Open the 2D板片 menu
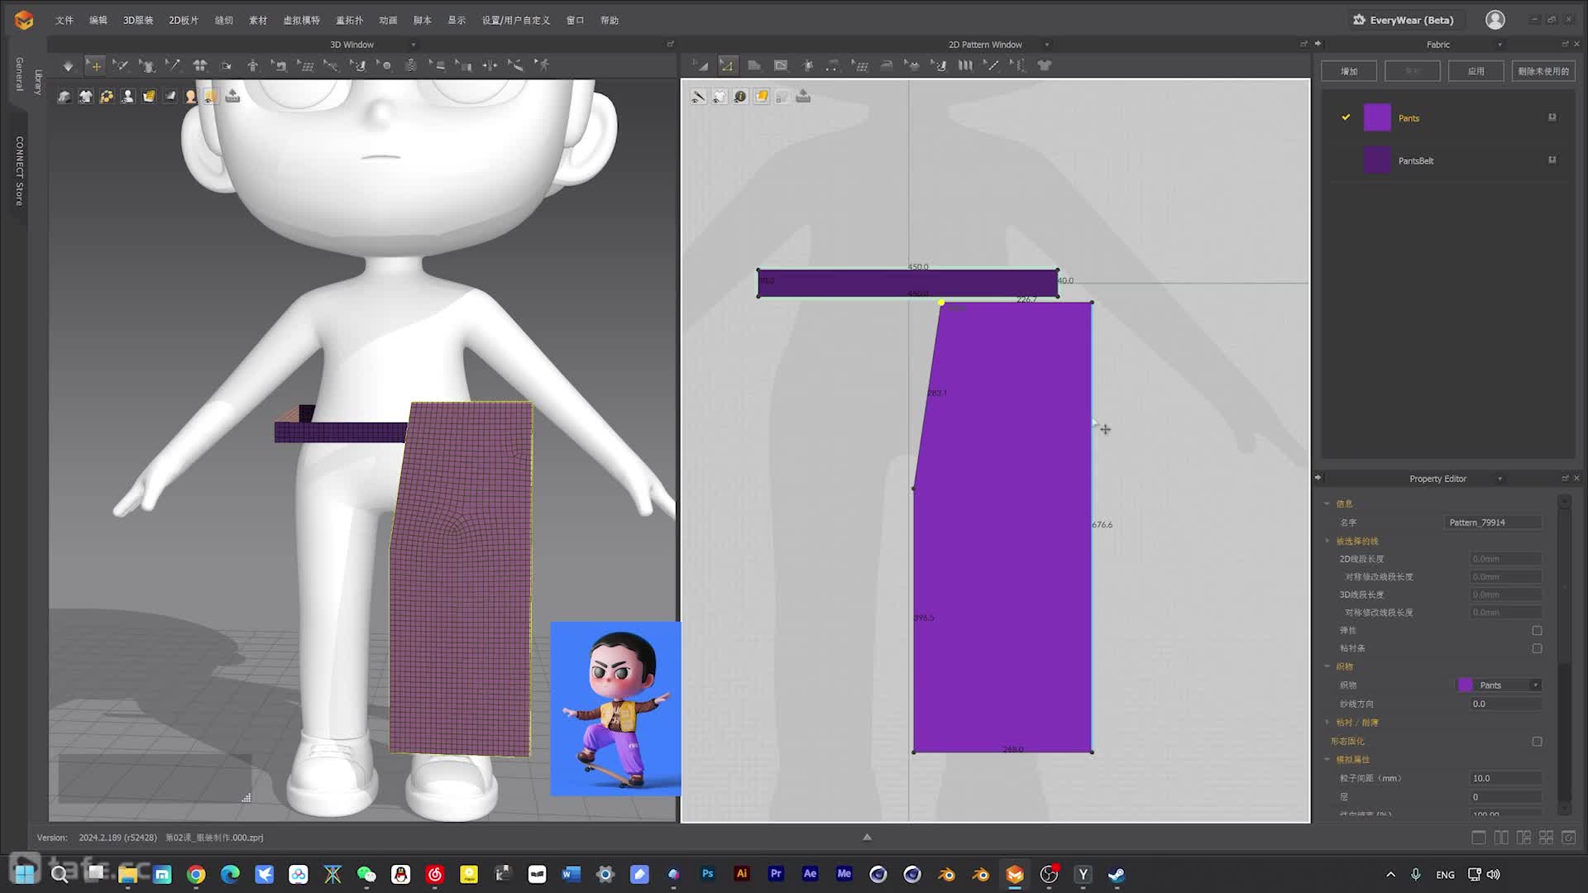 click(184, 20)
